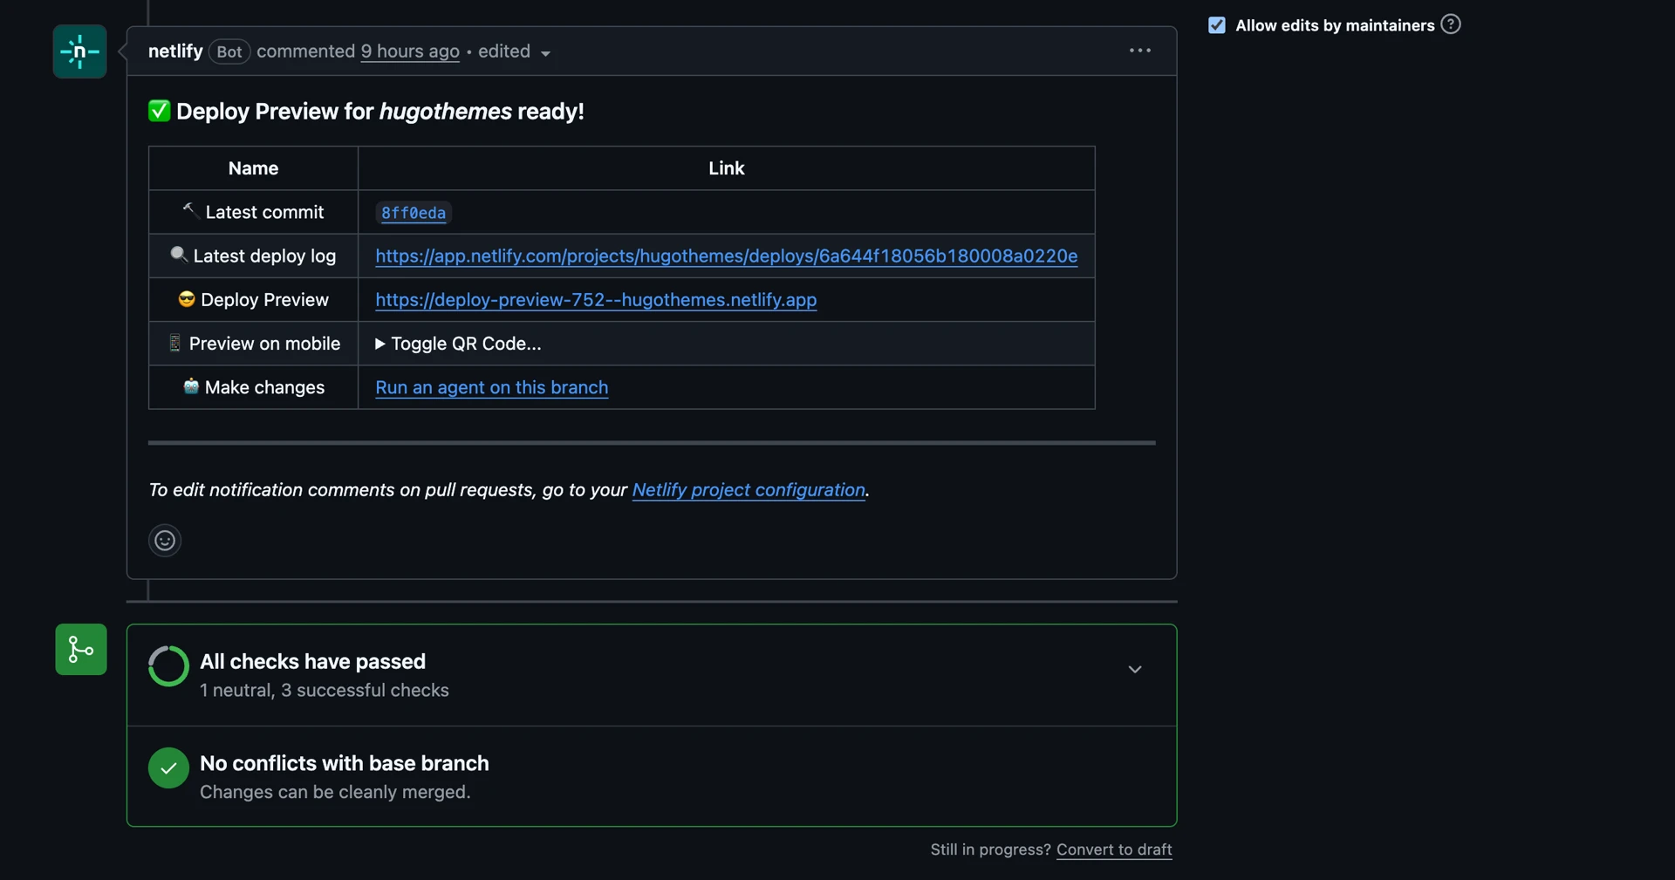Click All checks have passed text
Image resolution: width=1675 pixels, height=880 pixels.
[x=312, y=661]
